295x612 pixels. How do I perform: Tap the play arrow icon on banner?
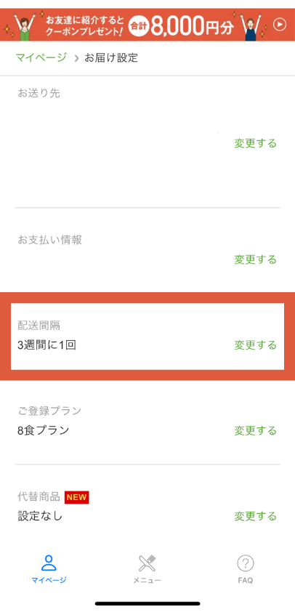(x=280, y=25)
